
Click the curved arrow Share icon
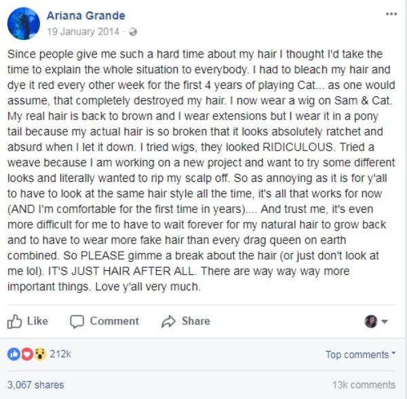169,322
